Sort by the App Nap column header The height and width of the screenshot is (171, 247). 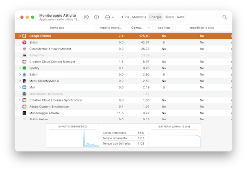tap(164, 28)
